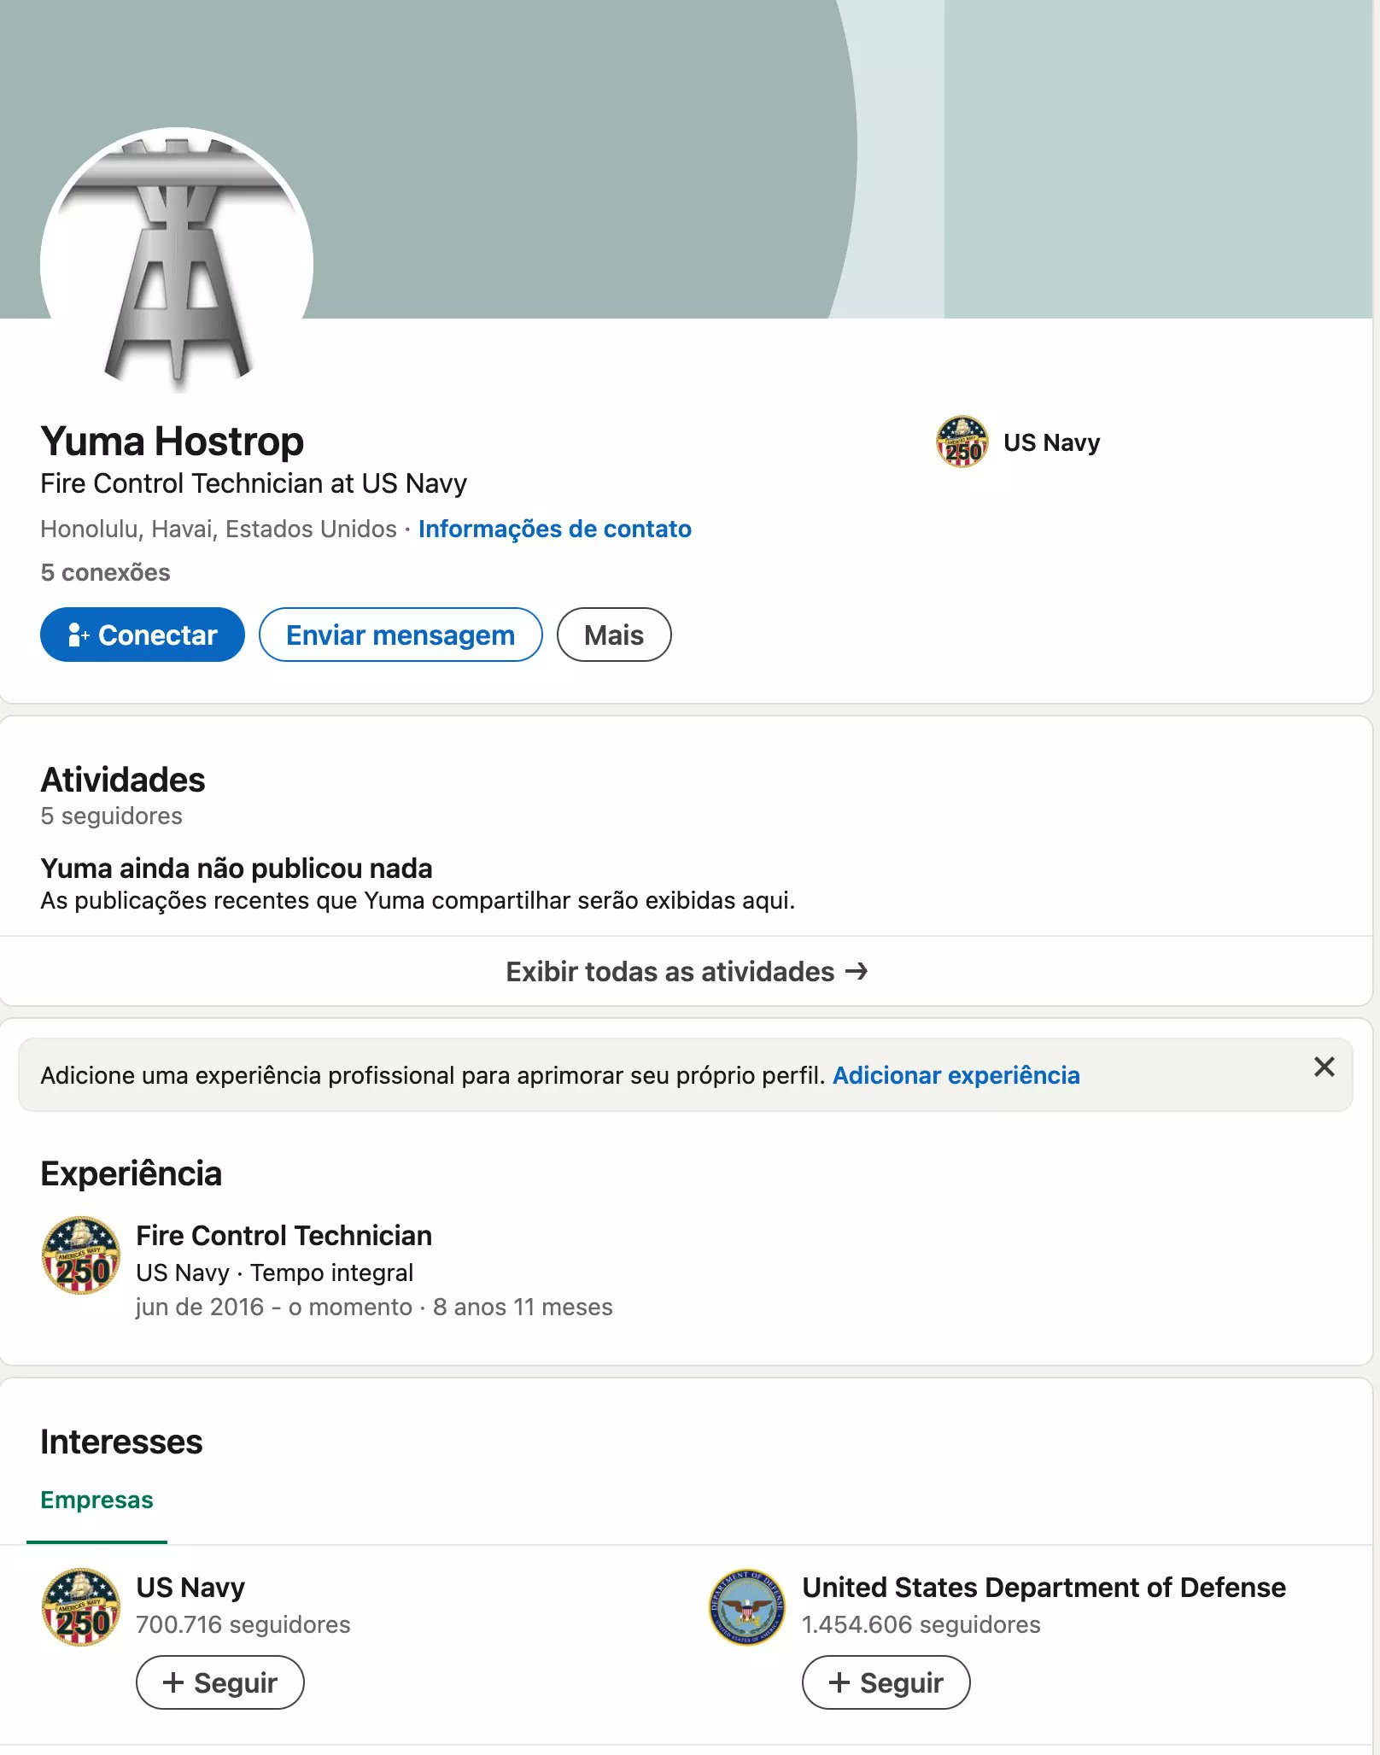This screenshot has height=1755, width=1380.
Task: Select the Empresas tab
Action: tap(96, 1500)
